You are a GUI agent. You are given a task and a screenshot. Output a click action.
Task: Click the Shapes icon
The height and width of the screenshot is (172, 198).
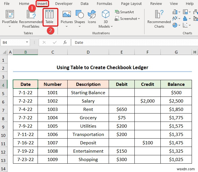pyautogui.click(x=79, y=14)
